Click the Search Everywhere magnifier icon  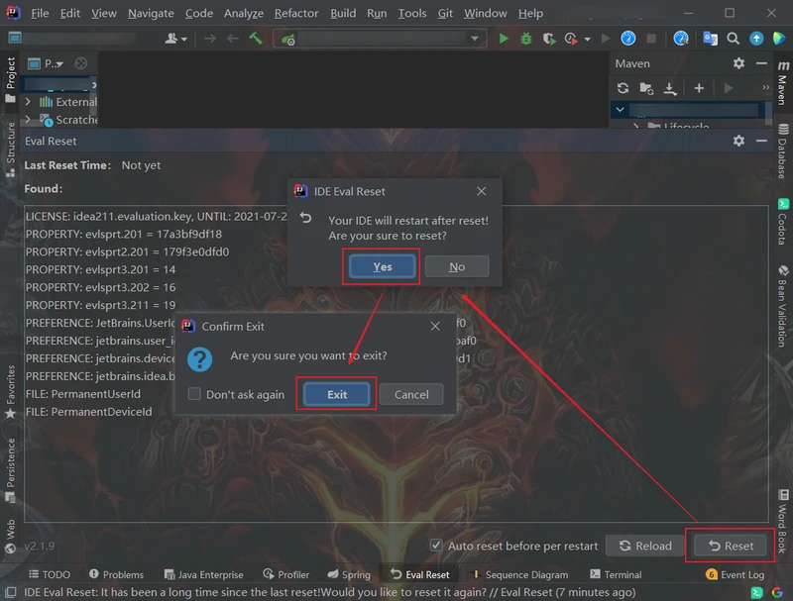(733, 39)
